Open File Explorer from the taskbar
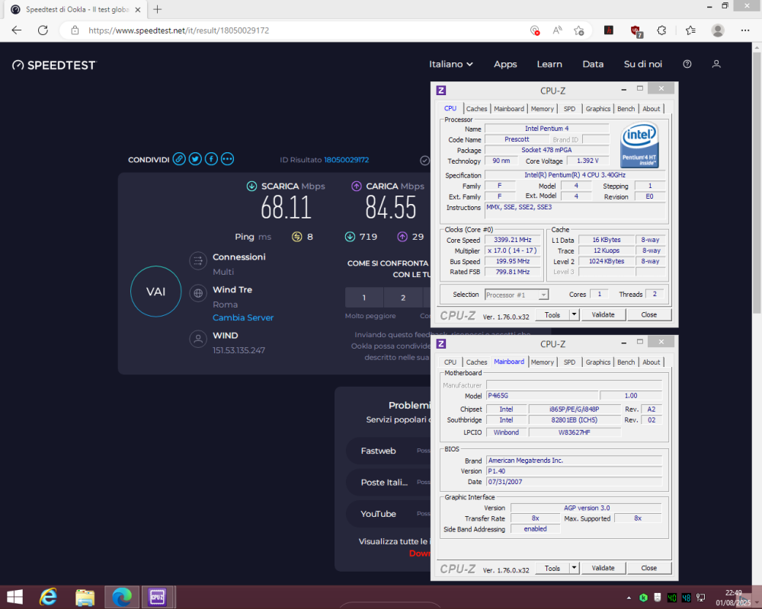The width and height of the screenshot is (762, 609). coord(85,597)
